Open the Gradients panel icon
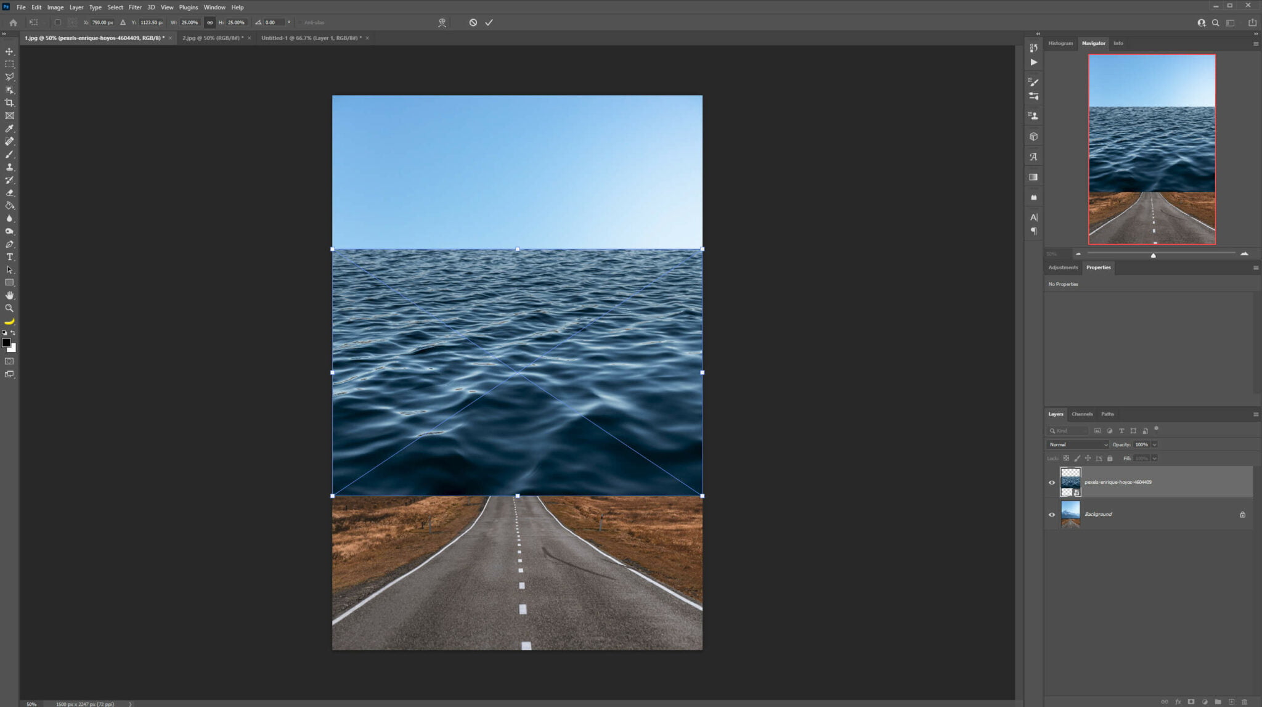The height and width of the screenshot is (707, 1262). 1033,177
